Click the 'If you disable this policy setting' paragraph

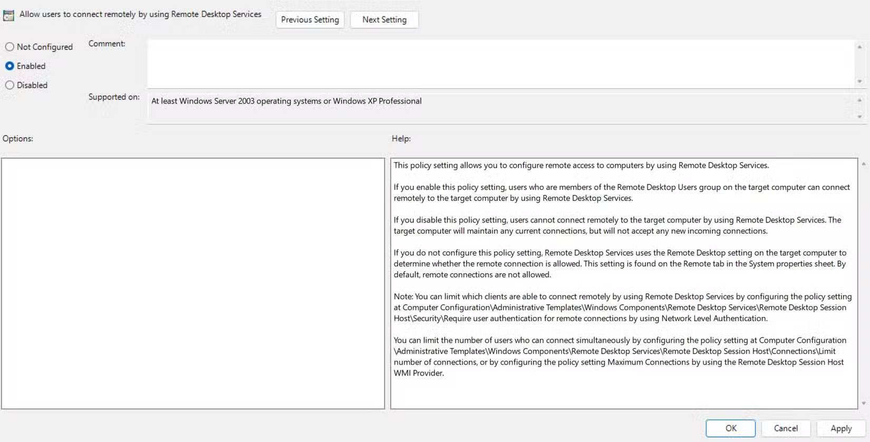tap(617, 225)
